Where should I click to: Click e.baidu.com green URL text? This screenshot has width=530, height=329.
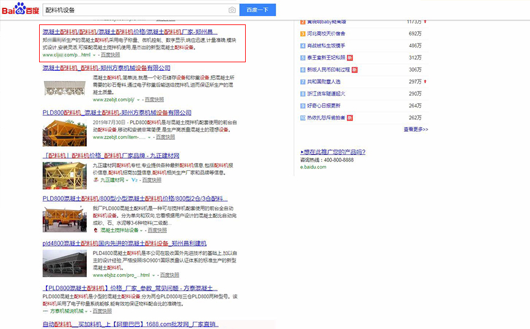(314, 167)
